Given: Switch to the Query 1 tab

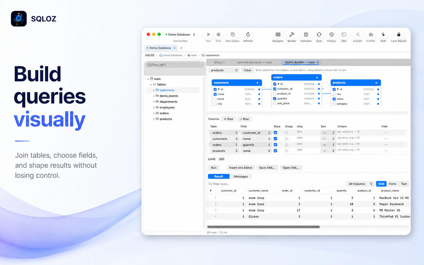Looking at the screenshot, I should (219, 62).
